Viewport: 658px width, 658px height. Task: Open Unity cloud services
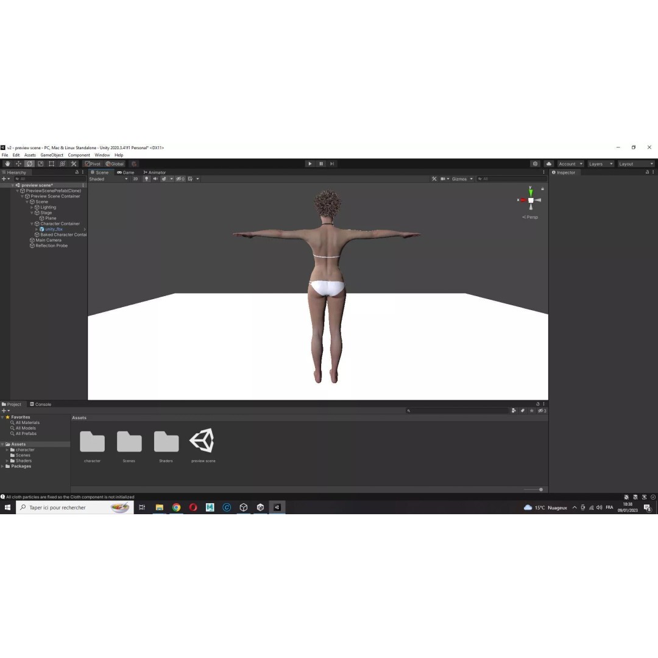click(x=548, y=164)
